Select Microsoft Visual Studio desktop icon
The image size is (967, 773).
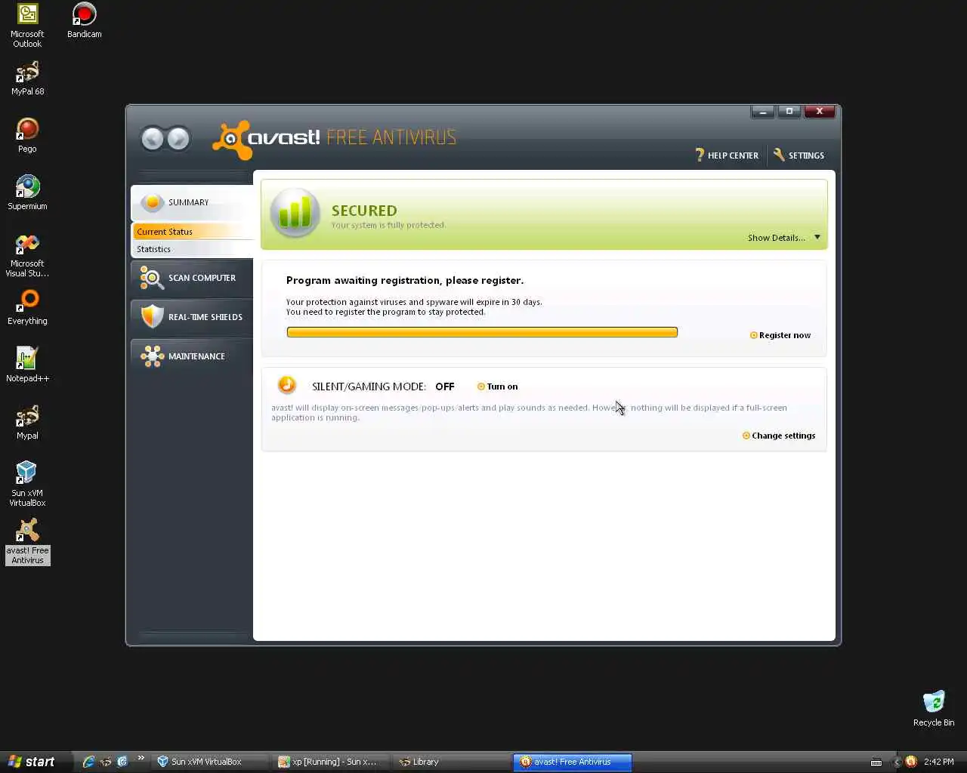point(27,256)
